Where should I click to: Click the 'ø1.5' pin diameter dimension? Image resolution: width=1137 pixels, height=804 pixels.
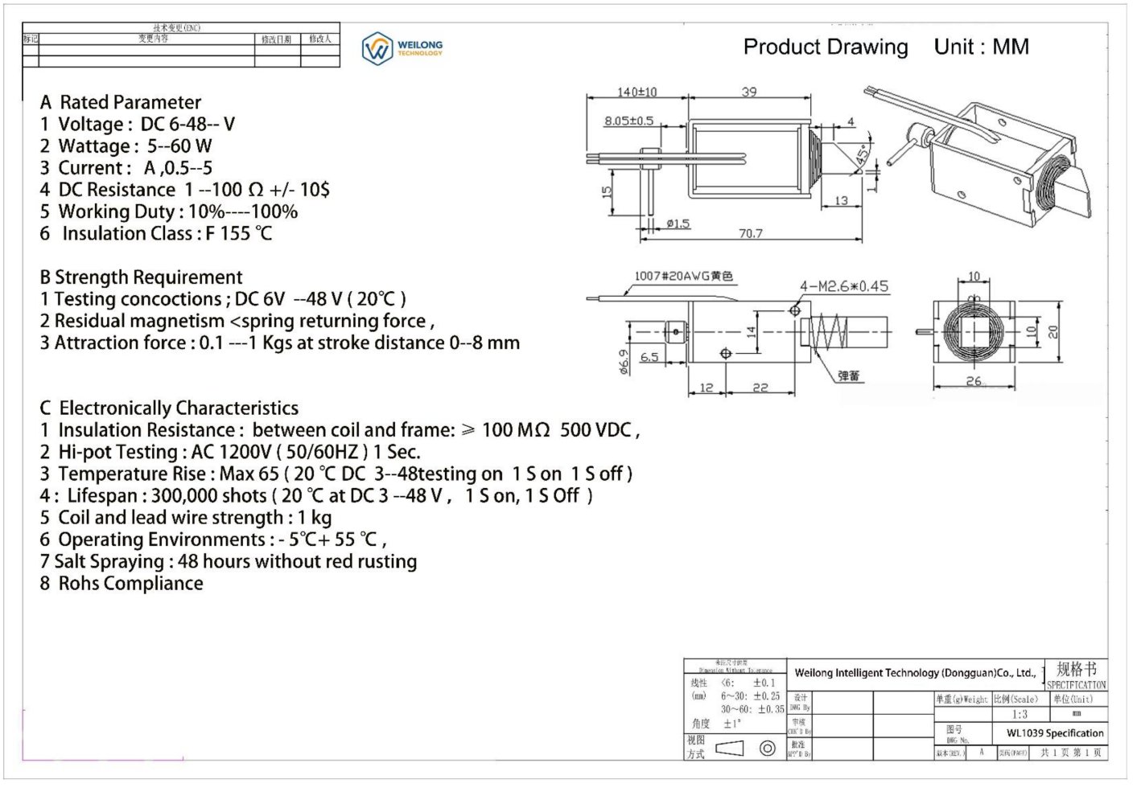pos(678,223)
